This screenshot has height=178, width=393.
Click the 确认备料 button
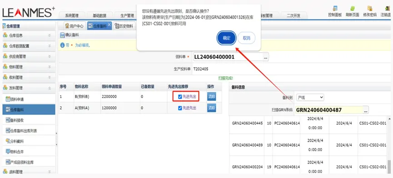[70, 35]
